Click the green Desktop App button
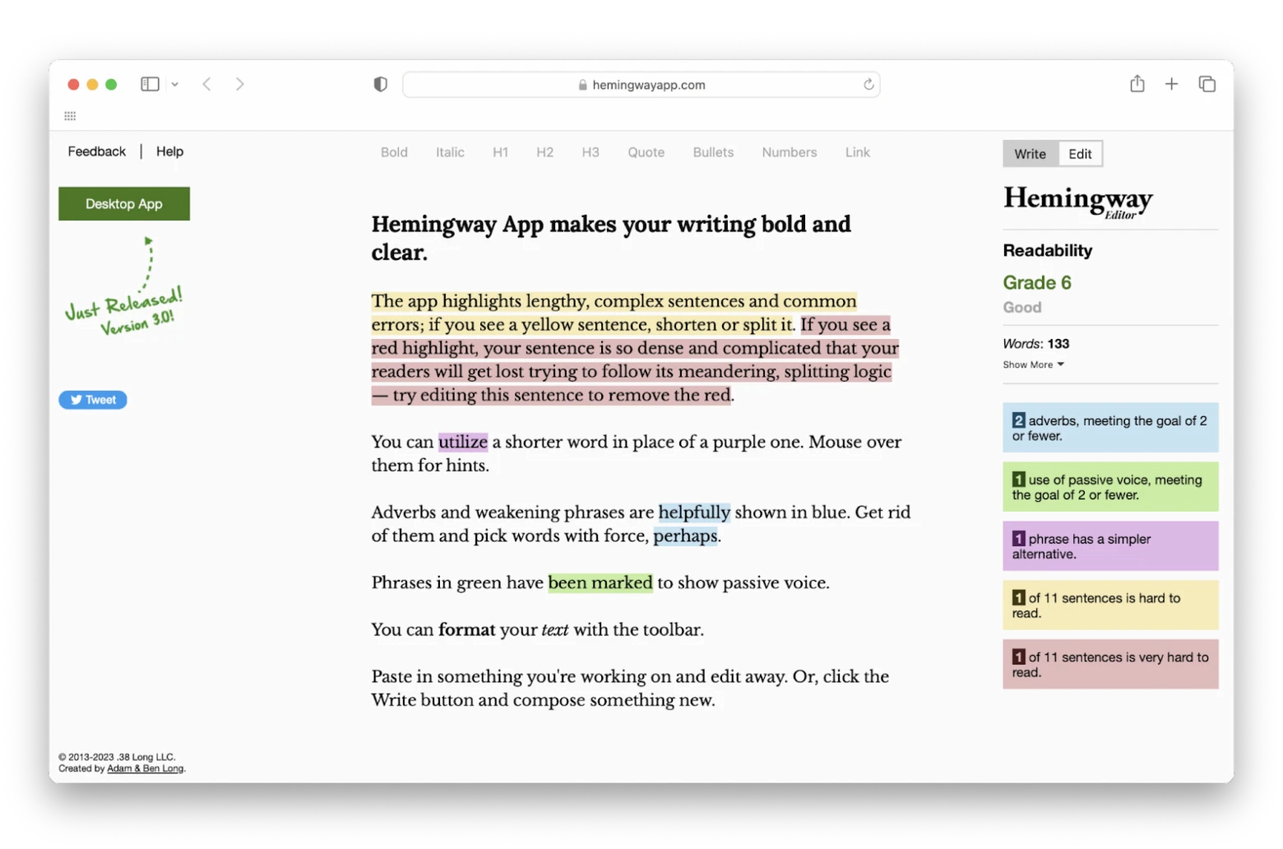Image resolution: width=1283 pixels, height=849 pixels. pos(124,204)
